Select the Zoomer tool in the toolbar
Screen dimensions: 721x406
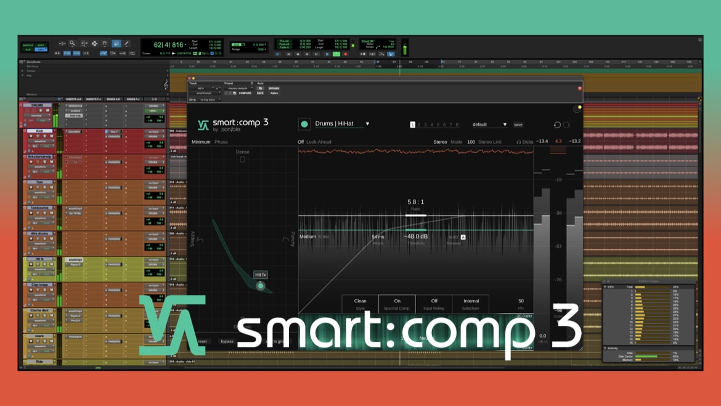pos(72,43)
